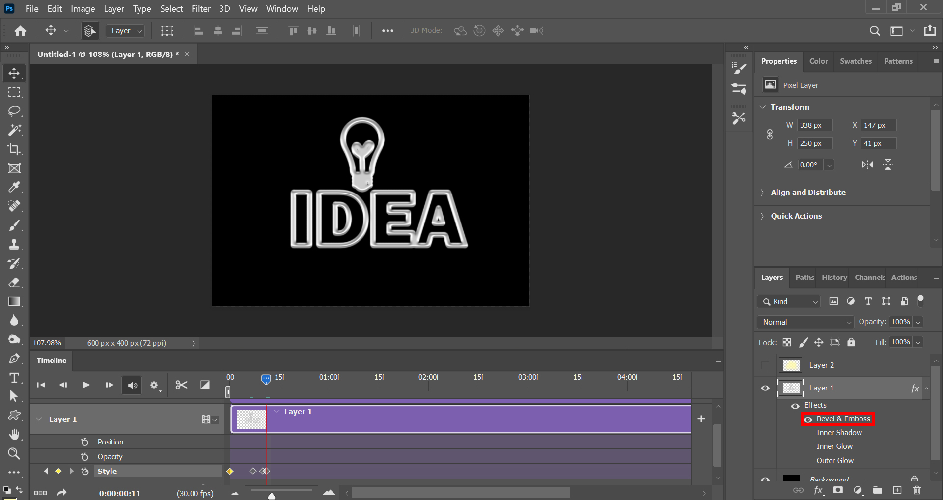Open the blend mode Normal dropdown
This screenshot has height=500, width=943.
coord(805,322)
